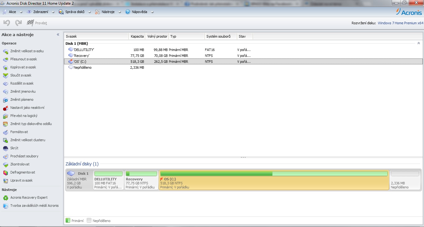Expand the dropdown arrow next to Nástroje

click(x=120, y=12)
